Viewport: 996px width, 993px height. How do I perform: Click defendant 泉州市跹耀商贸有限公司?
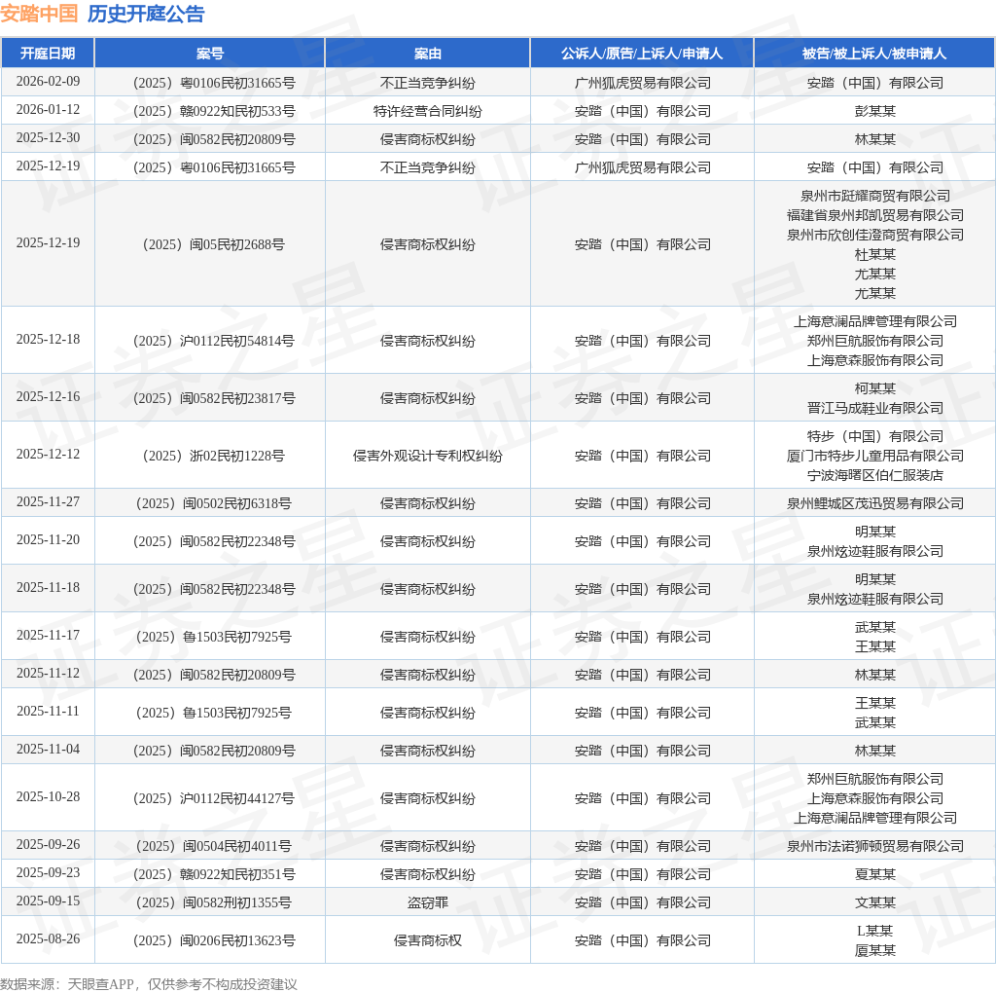tap(874, 196)
